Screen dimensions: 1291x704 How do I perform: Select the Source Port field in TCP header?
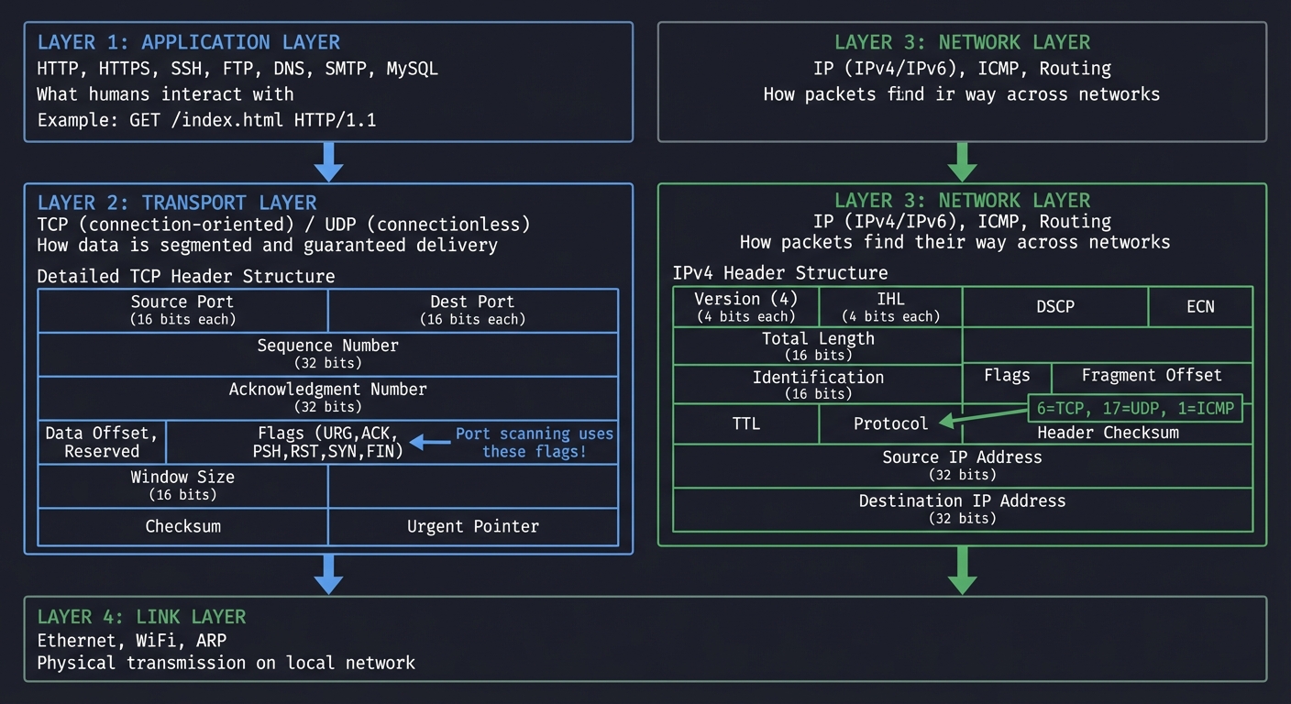[x=182, y=310]
